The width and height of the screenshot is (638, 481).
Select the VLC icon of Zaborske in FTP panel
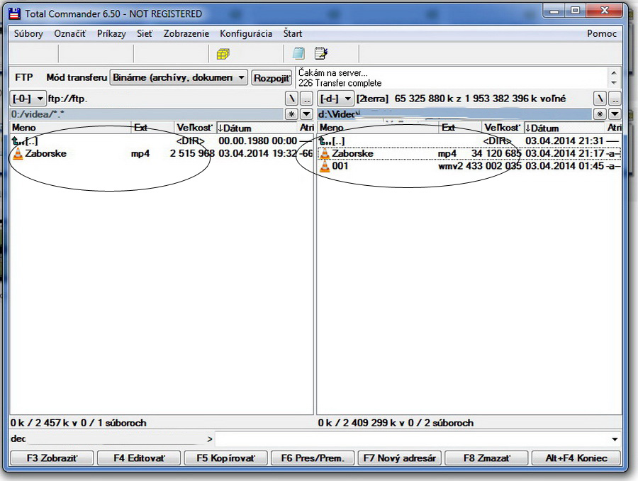coord(18,153)
